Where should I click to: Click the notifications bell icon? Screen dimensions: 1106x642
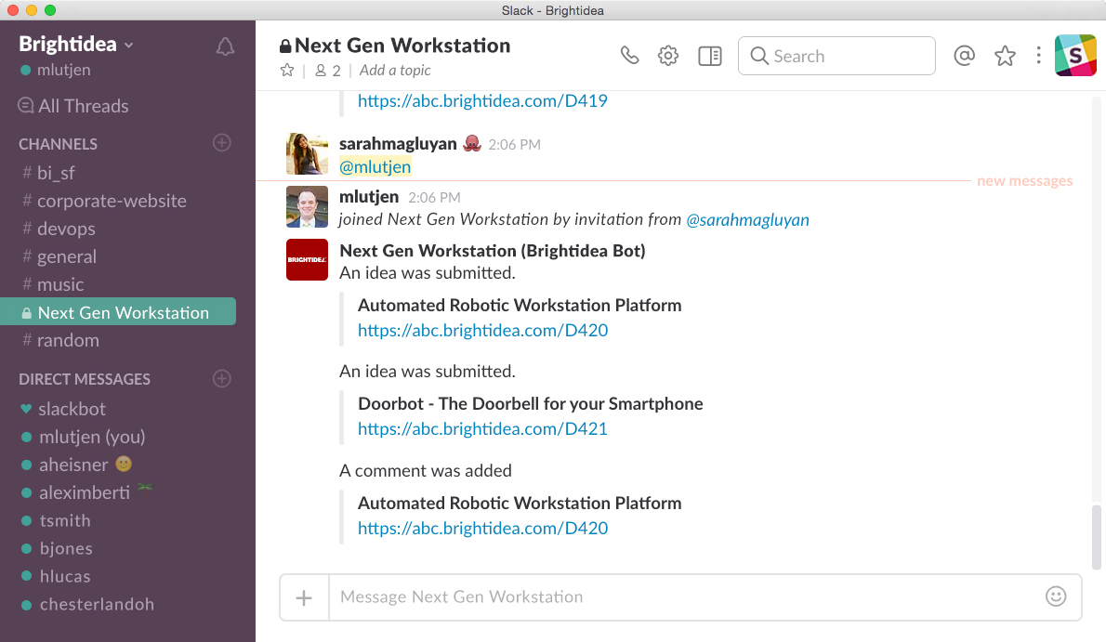[x=225, y=46]
